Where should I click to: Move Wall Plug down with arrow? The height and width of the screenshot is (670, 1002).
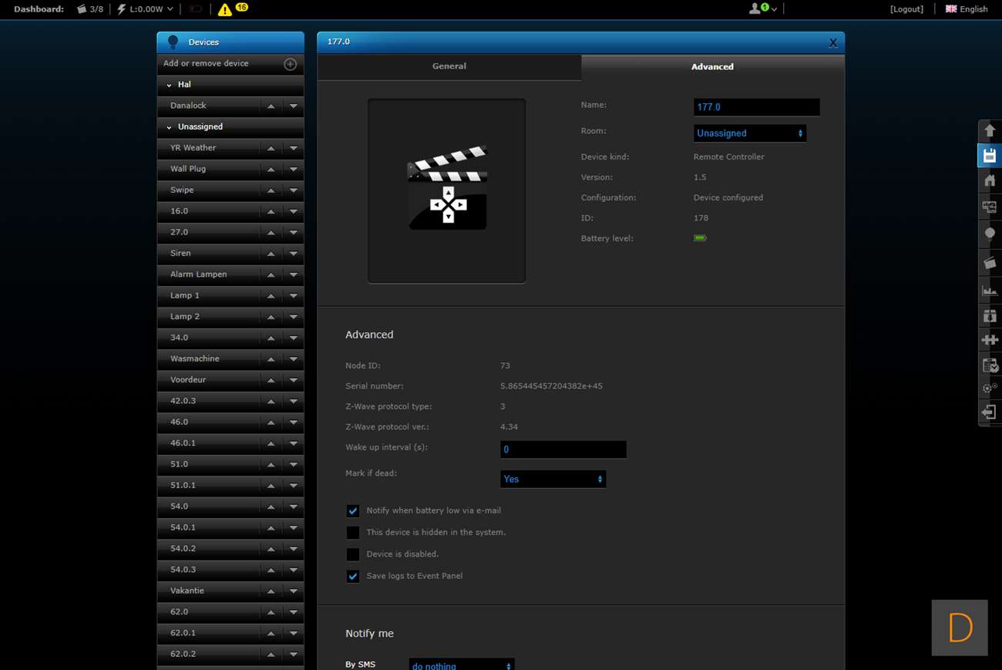click(294, 170)
